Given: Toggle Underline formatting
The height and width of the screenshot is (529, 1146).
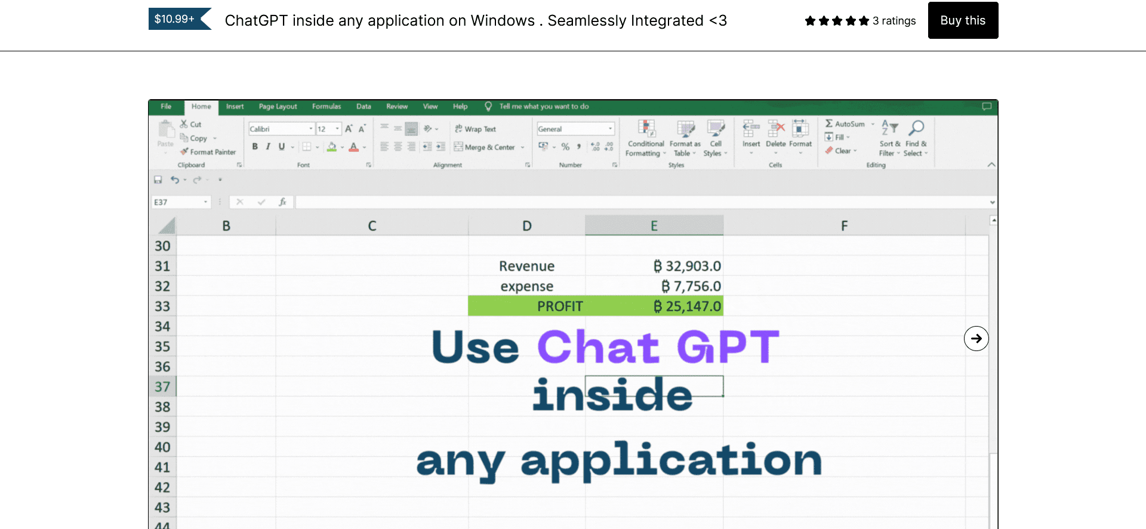Looking at the screenshot, I should (x=282, y=147).
